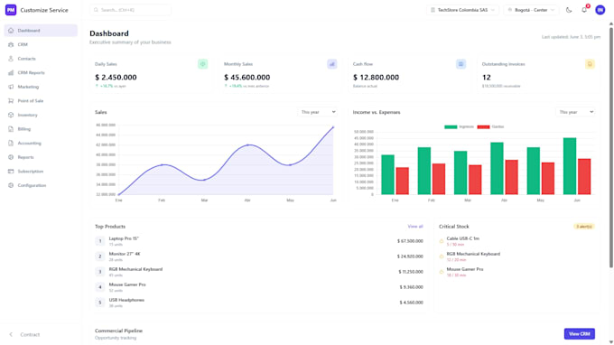The image size is (614, 345).
Task: Click the PM app logo icon
Action: point(11,10)
